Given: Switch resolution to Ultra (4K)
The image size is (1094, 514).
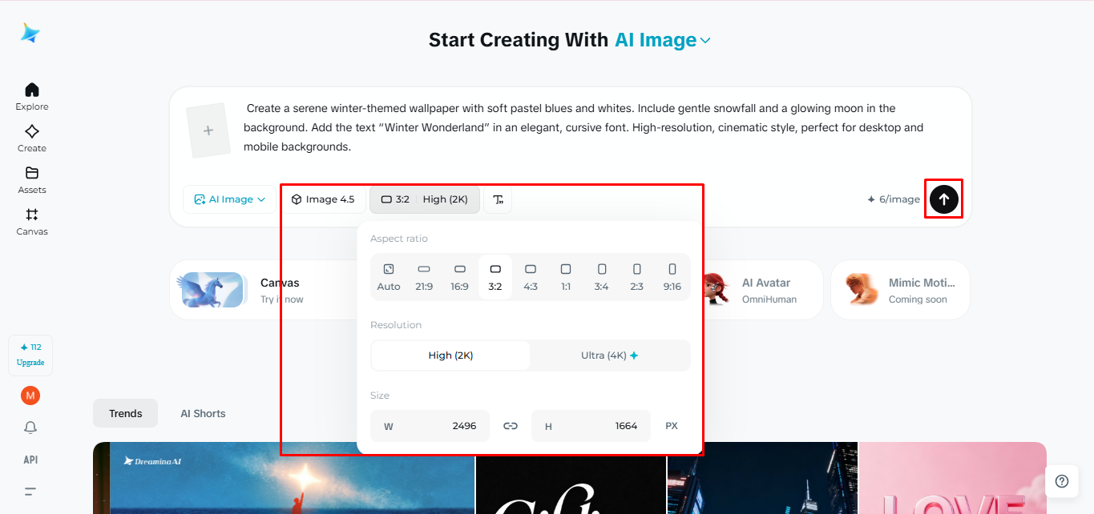Looking at the screenshot, I should click(x=610, y=355).
